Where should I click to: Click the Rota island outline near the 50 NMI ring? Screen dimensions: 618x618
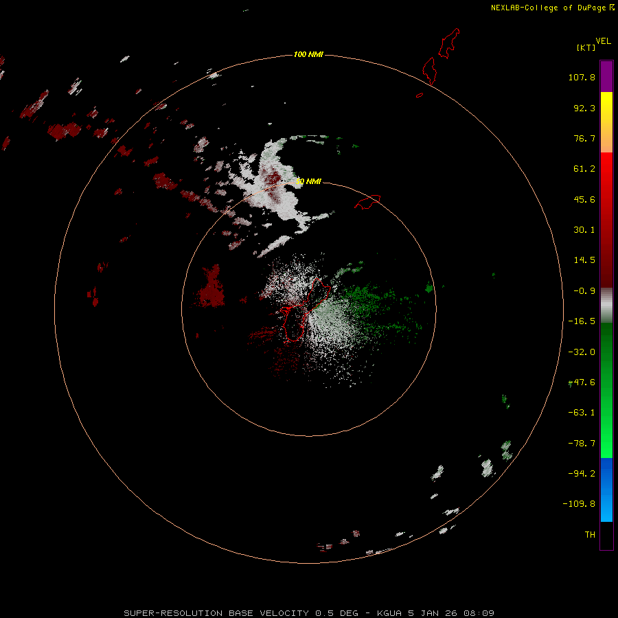click(367, 202)
